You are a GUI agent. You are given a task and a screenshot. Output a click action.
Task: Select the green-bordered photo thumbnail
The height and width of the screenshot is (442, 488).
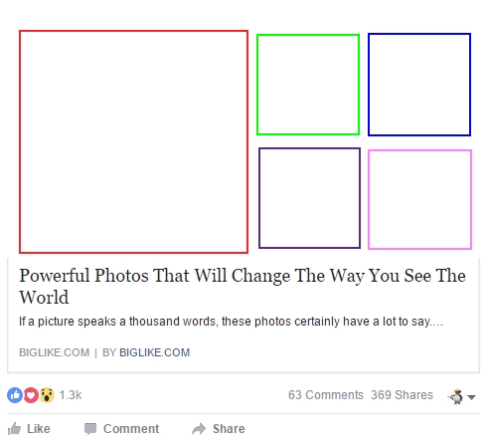click(308, 85)
